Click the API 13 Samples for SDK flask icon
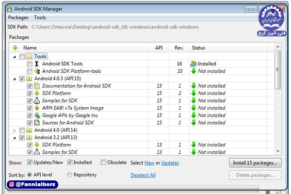Viewport: 291px width, 194px height. 37,152
